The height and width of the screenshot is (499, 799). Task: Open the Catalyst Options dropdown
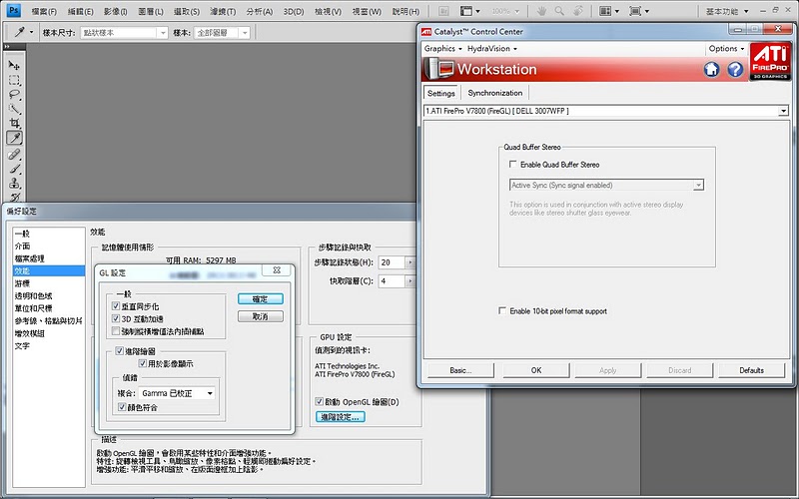coord(726,48)
